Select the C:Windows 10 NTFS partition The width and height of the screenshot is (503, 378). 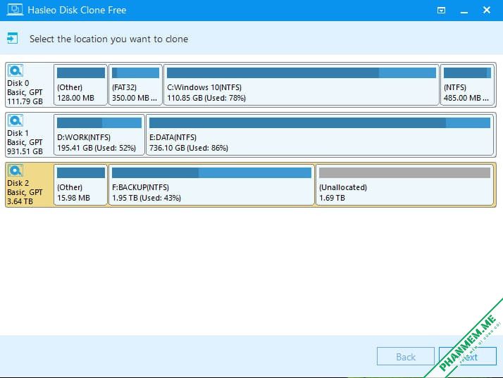coord(302,84)
